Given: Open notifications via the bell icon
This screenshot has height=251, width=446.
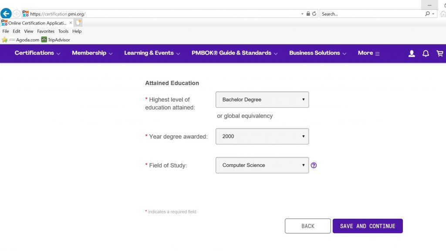Looking at the screenshot, I should pos(426,54).
